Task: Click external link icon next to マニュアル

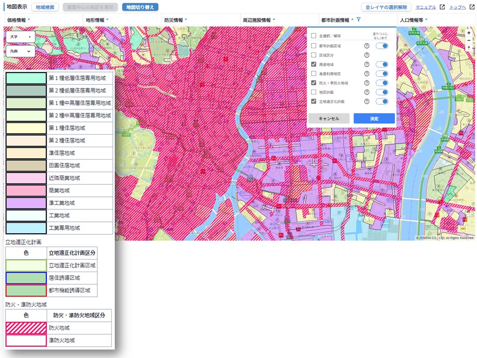Action: point(442,7)
